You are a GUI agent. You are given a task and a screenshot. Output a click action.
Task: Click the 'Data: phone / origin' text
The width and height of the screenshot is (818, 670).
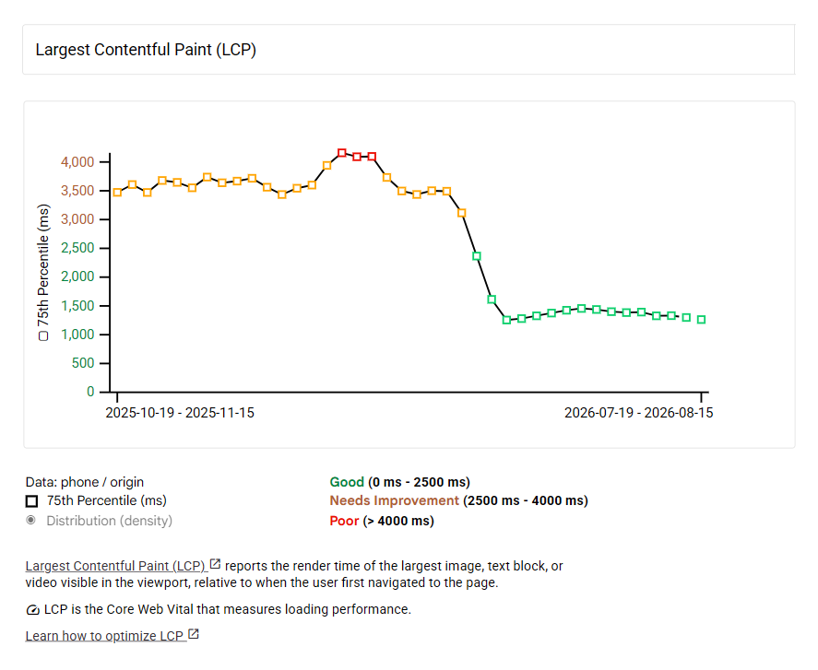tap(85, 482)
